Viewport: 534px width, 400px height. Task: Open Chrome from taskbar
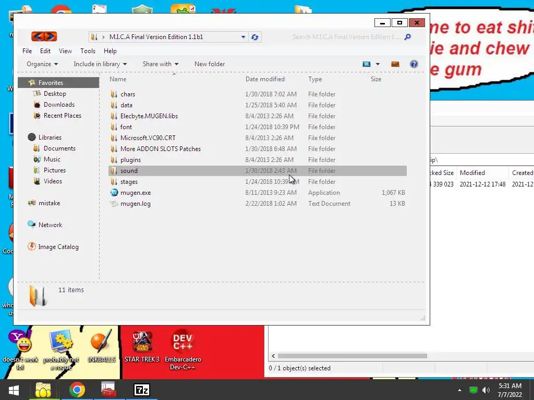coord(77,390)
